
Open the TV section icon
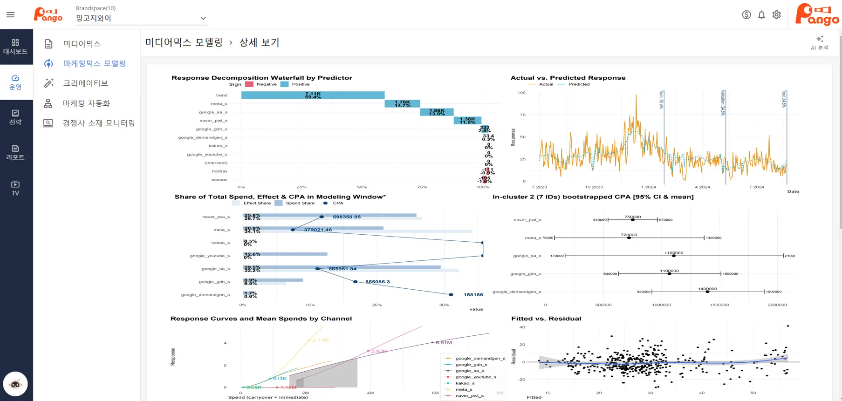[x=16, y=188]
